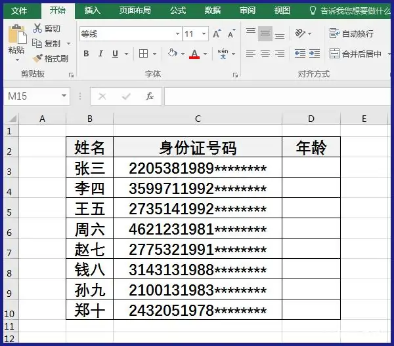Click the Tell Me (告诉我您想要做什么) search box
The image size is (394, 346).
350,10
